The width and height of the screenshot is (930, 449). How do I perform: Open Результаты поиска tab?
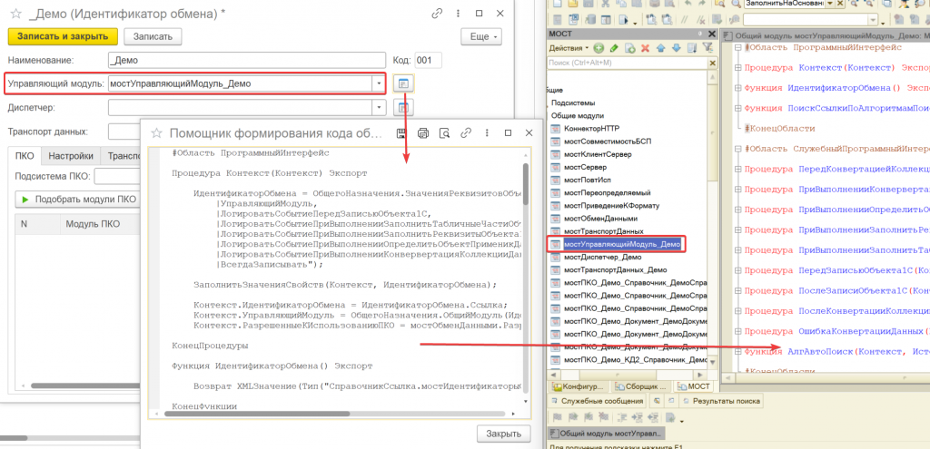click(x=720, y=401)
